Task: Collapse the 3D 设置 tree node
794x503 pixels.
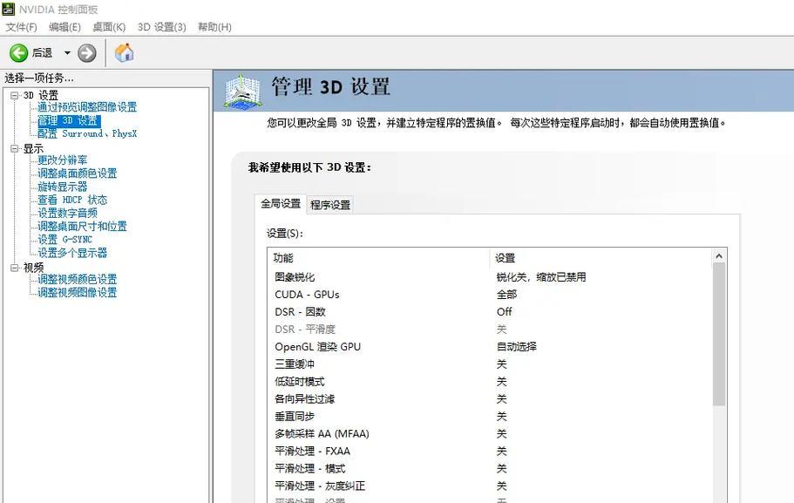Action: pos(15,95)
